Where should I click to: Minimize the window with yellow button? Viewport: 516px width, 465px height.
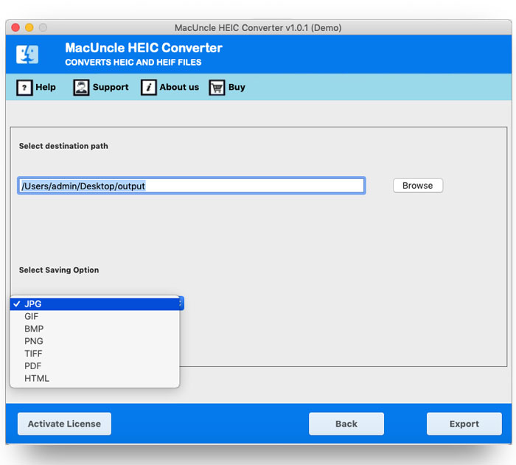pyautogui.click(x=29, y=27)
